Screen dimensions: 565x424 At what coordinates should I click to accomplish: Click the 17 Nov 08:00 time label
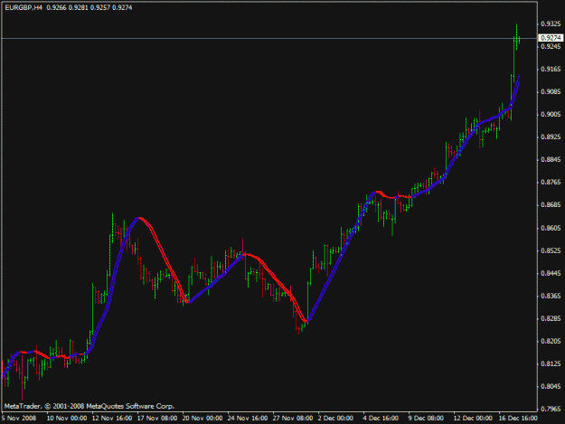(x=157, y=419)
